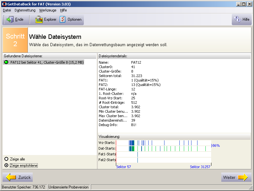Click the Name value 'FAT12'

(x=136, y=62)
